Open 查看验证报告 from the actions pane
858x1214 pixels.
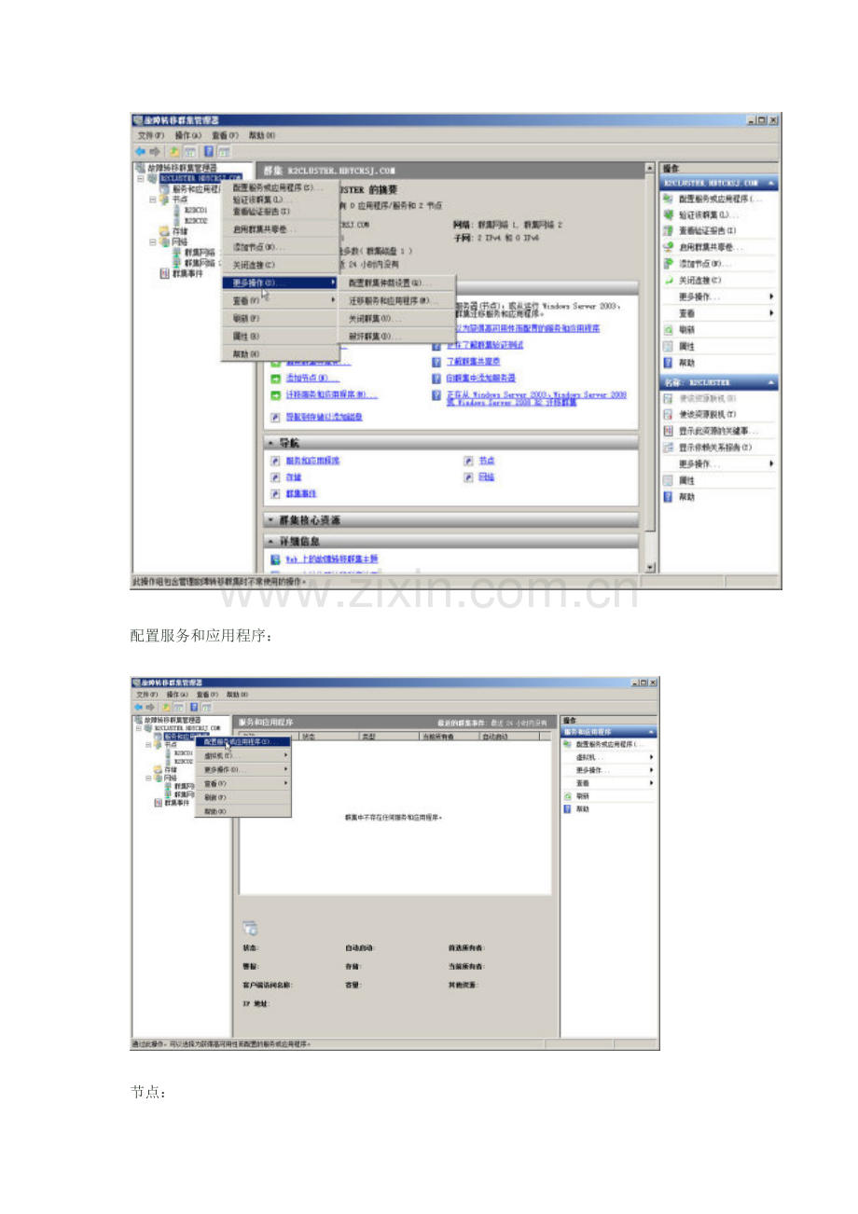(x=668, y=229)
